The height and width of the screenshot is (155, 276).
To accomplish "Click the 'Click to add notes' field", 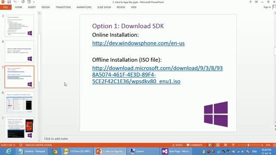I will (56, 139).
